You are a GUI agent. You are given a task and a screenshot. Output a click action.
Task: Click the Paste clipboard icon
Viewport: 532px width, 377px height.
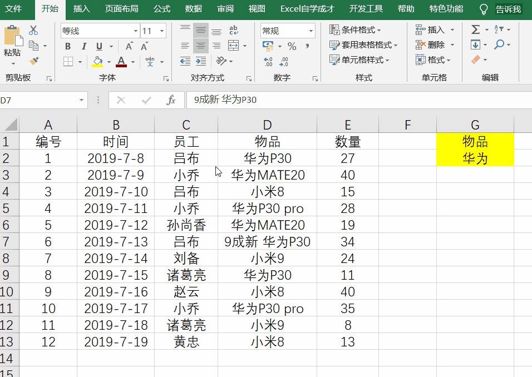[x=13, y=36]
